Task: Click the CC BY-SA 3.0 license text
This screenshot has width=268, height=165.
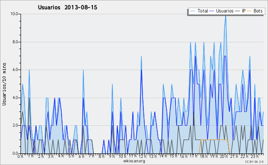Action: coord(254,162)
